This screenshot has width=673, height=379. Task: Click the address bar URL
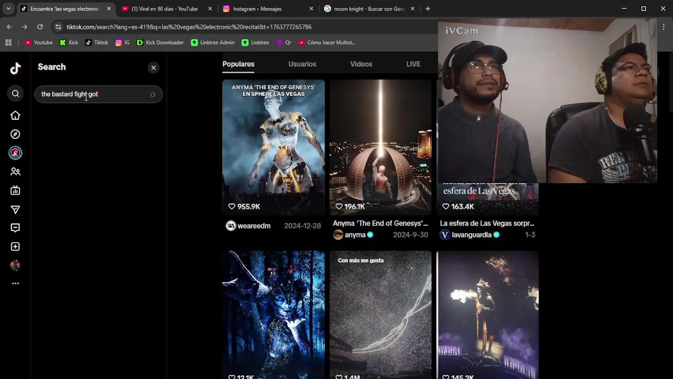click(x=189, y=27)
